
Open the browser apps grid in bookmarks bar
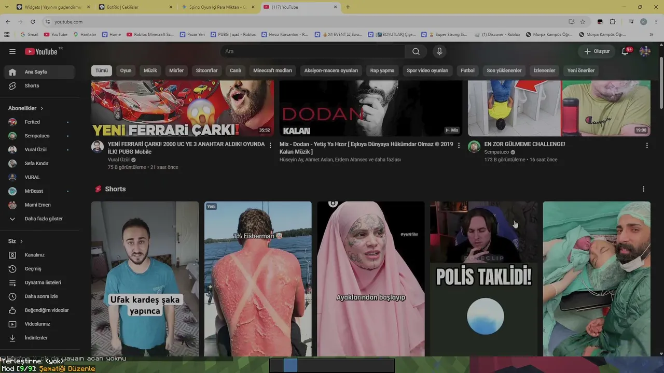[7, 35]
